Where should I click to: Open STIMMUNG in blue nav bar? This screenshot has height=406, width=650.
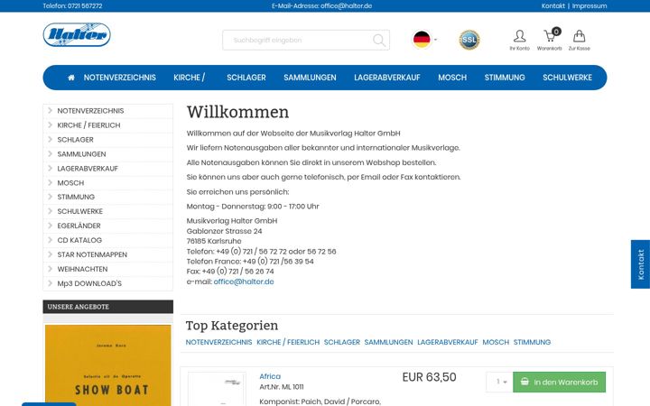coord(505,78)
